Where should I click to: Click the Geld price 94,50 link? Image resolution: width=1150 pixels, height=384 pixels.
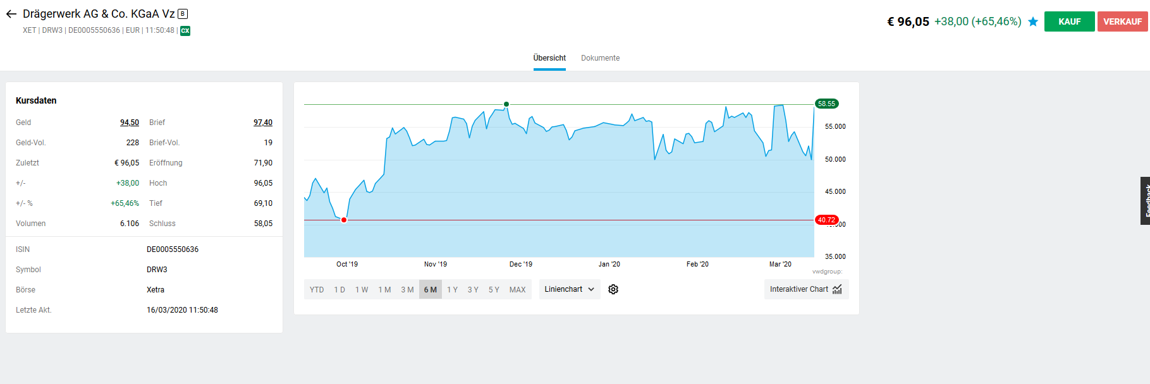point(130,123)
